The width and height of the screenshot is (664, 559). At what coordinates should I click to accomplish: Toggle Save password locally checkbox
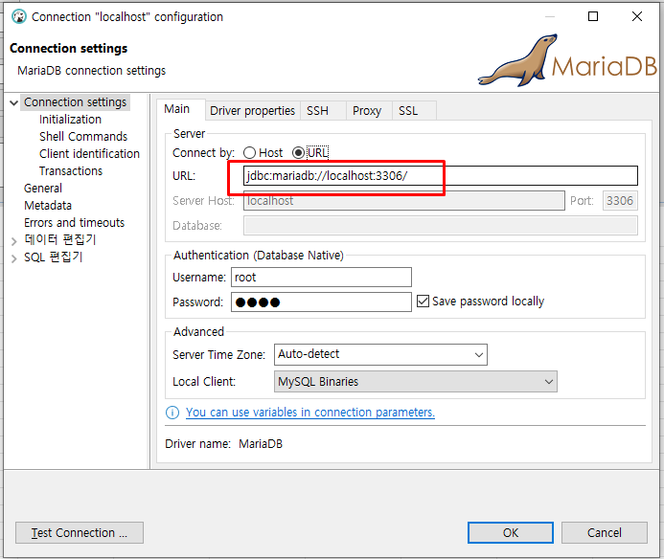tap(423, 302)
